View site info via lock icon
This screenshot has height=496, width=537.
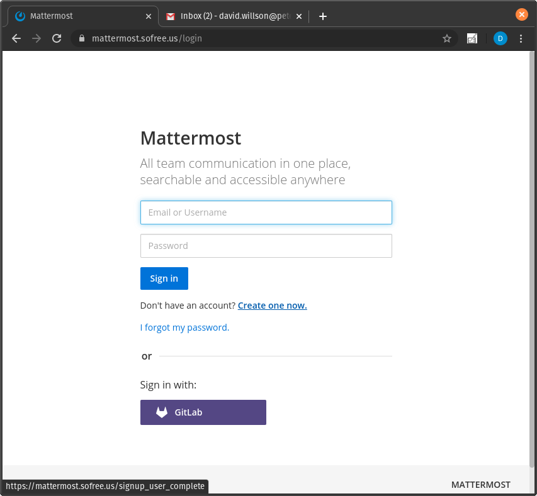click(81, 38)
